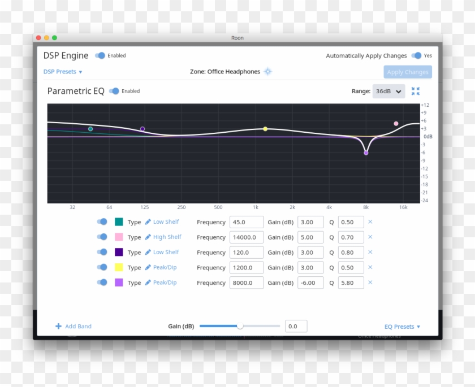Click the collapse view icon next to Range
Viewport: 475px width, 387px height.
click(416, 91)
